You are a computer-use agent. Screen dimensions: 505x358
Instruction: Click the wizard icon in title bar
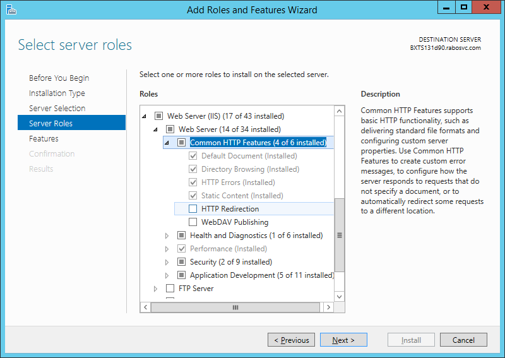(x=11, y=9)
